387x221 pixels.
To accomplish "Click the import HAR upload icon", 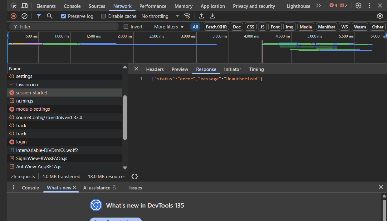I will [202, 16].
